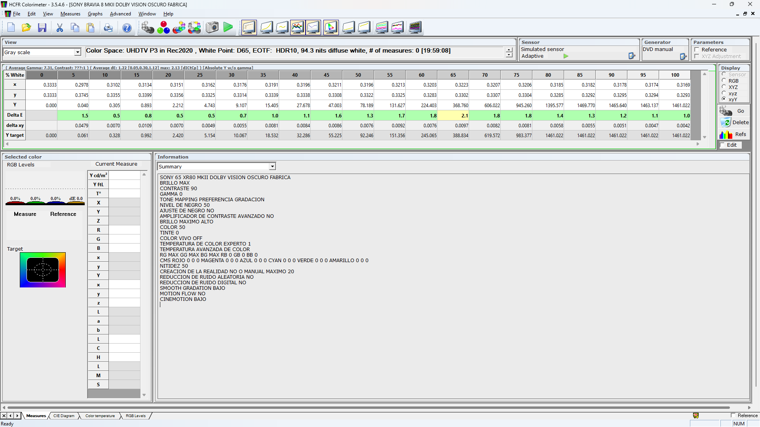Click the color space description spinner up arrow

509,50
